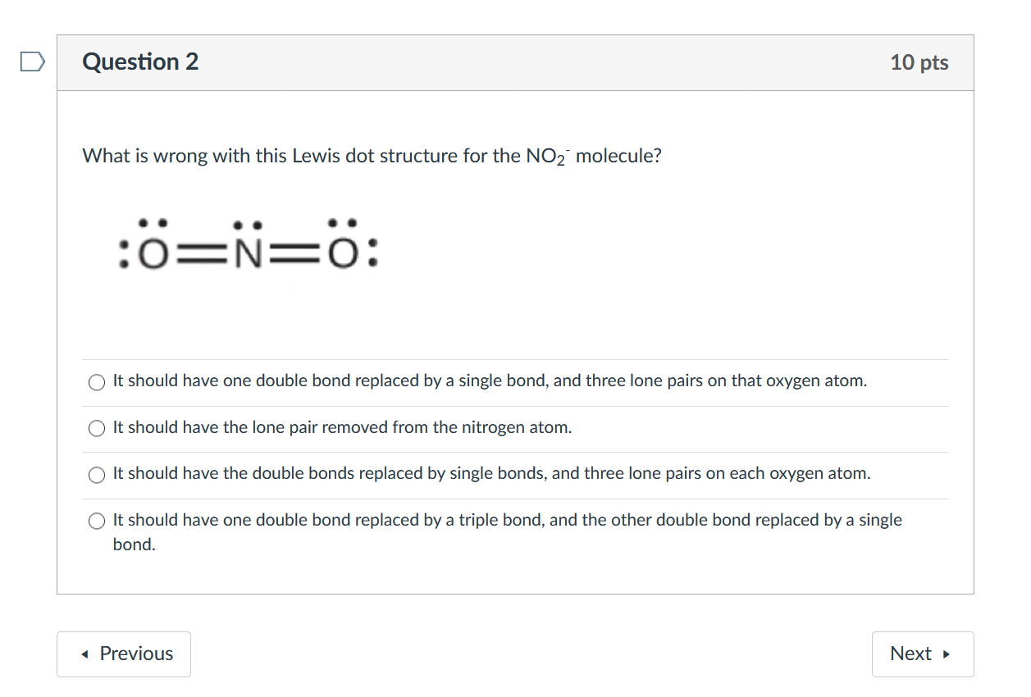Click the nitrogen atom in the Lewis structure
1031x697 pixels.
(x=247, y=257)
